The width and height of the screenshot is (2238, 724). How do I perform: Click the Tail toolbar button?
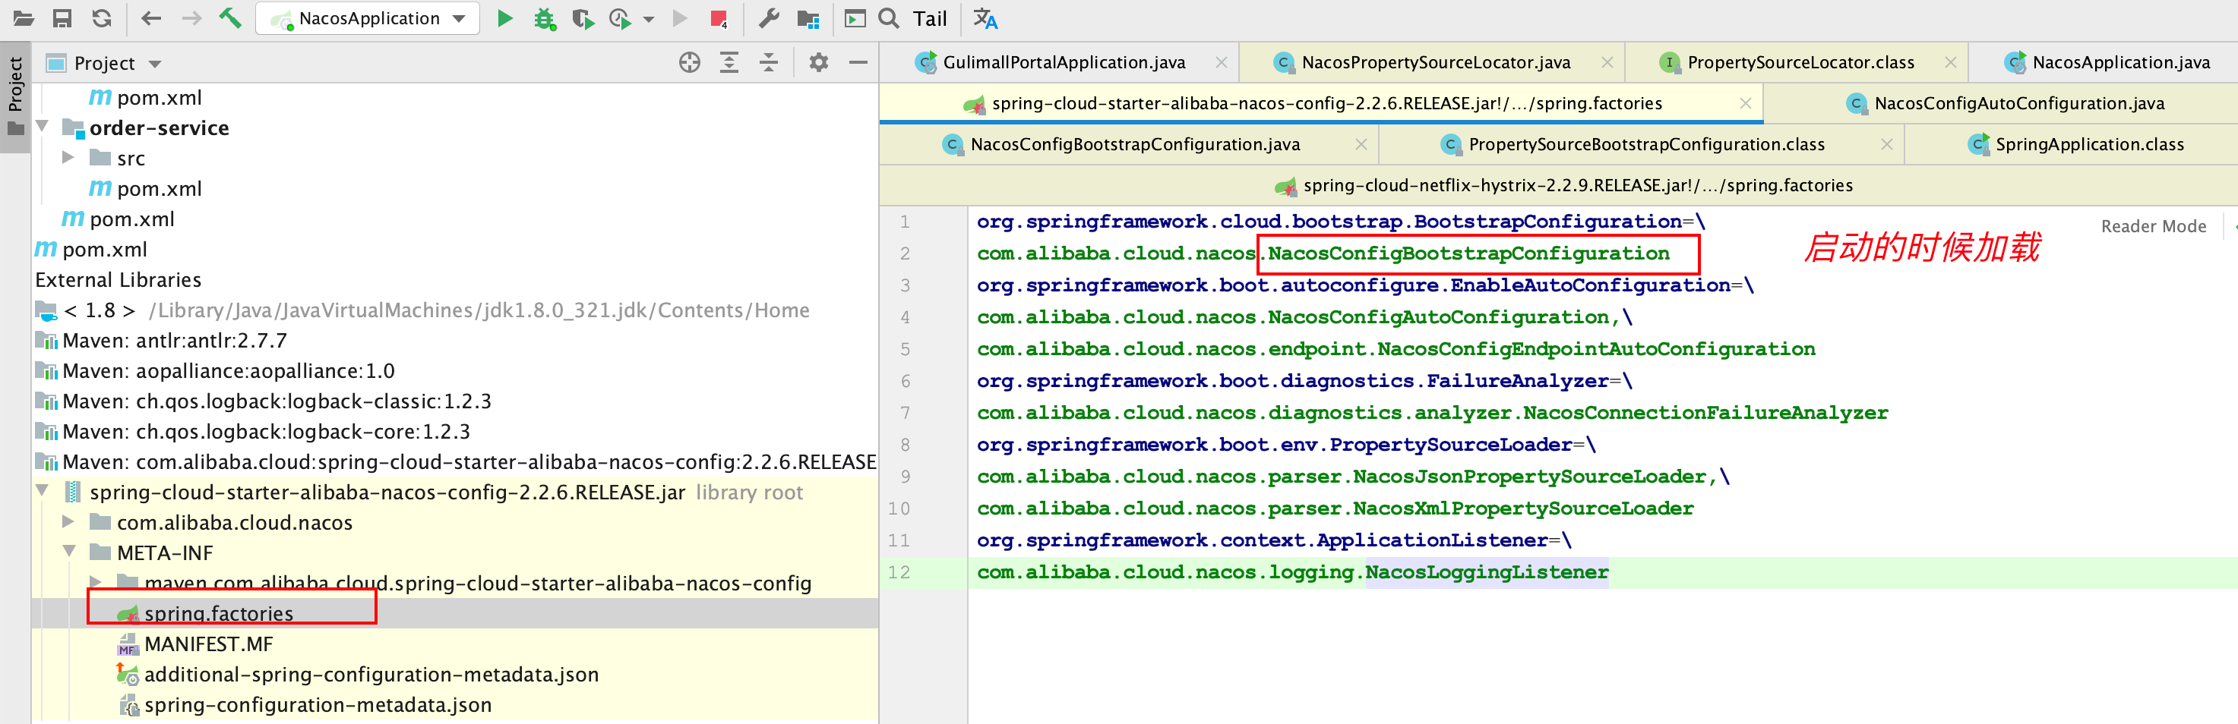(x=930, y=18)
